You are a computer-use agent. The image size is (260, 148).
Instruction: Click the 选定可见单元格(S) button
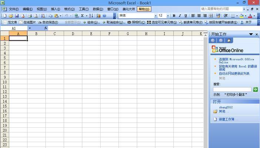coord(162,22)
